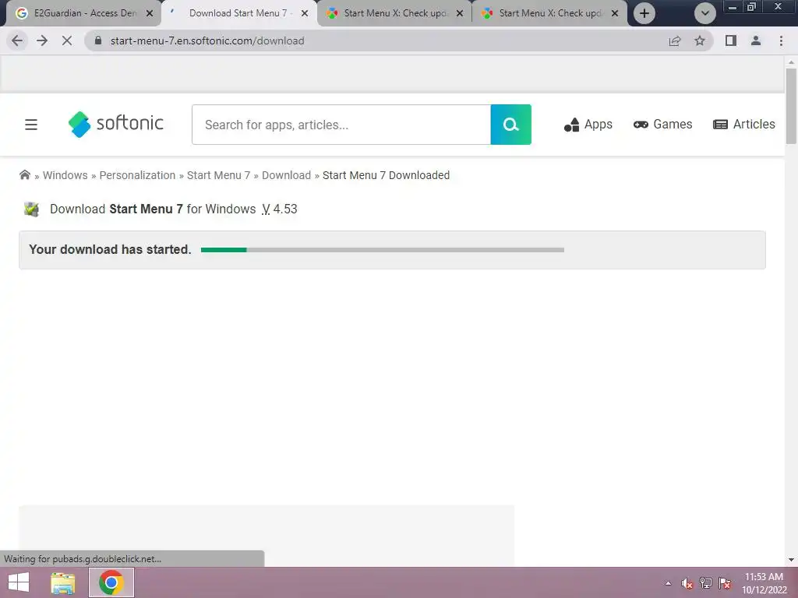Open the Action Center flag icon
Screen dimensions: 798x598
(725, 583)
